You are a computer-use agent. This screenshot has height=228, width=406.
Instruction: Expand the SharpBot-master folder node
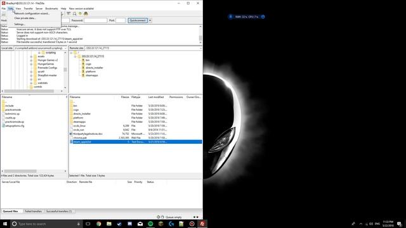coord(31,75)
